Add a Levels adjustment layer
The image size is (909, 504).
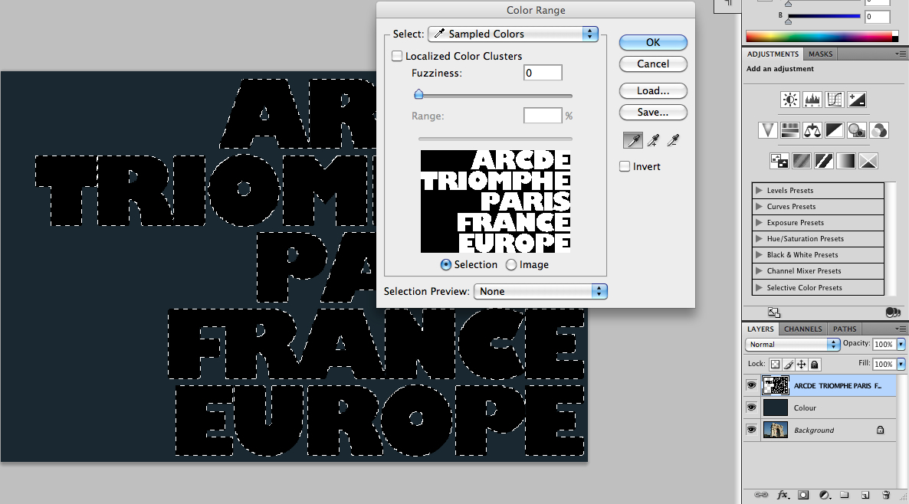[812, 100]
